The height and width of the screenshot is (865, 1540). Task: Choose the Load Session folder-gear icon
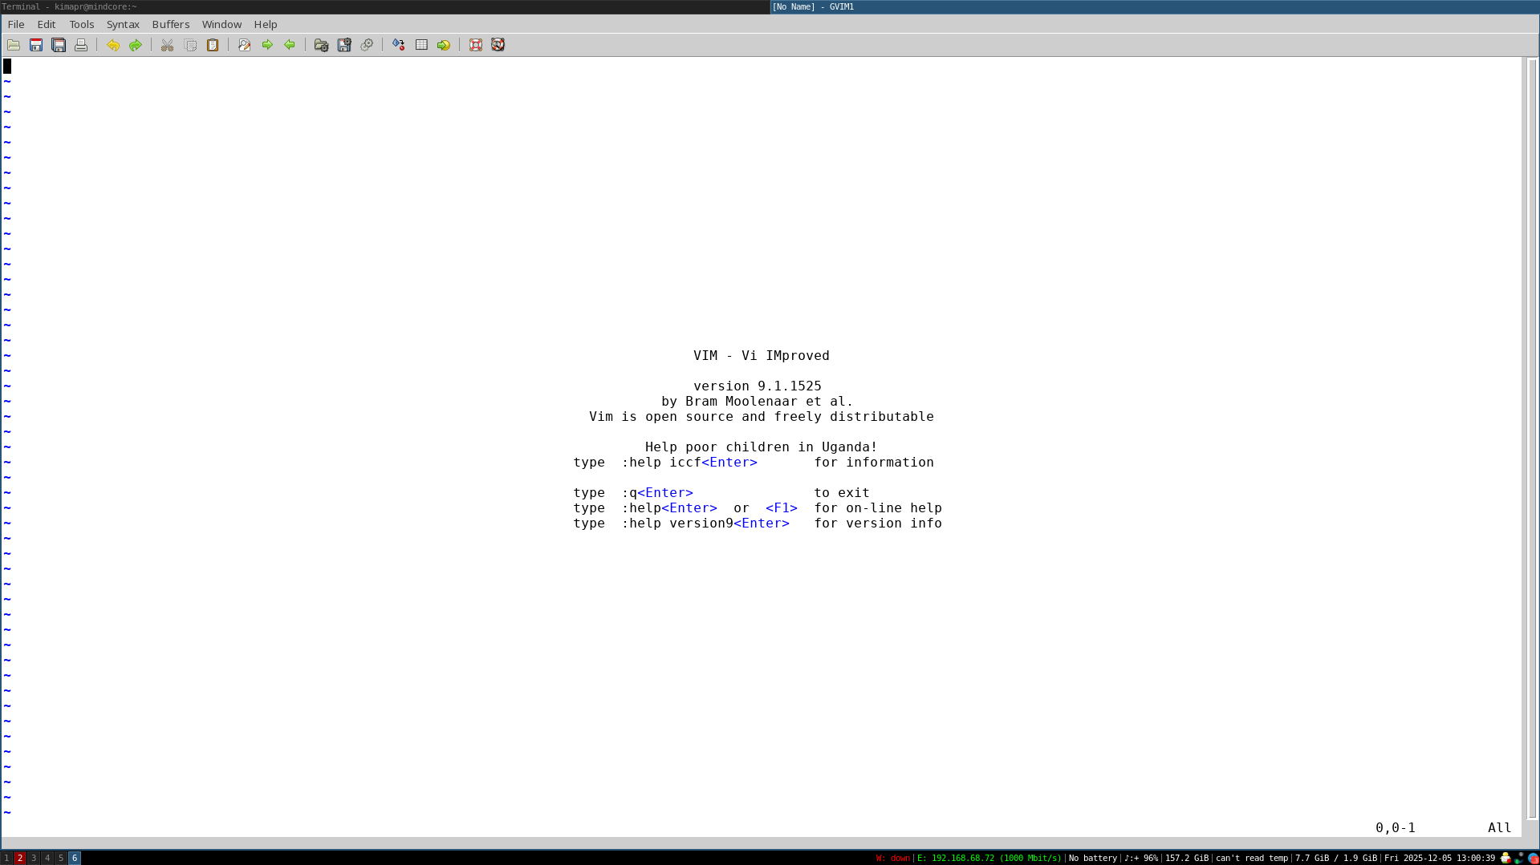[x=321, y=45]
